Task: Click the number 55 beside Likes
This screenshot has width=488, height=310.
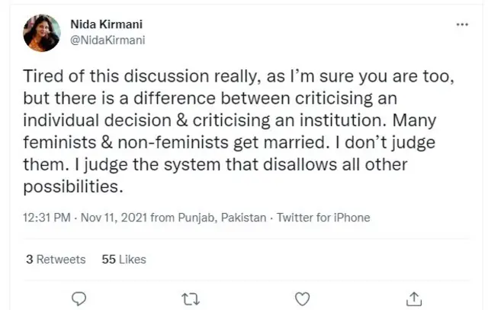Action: click(108, 260)
